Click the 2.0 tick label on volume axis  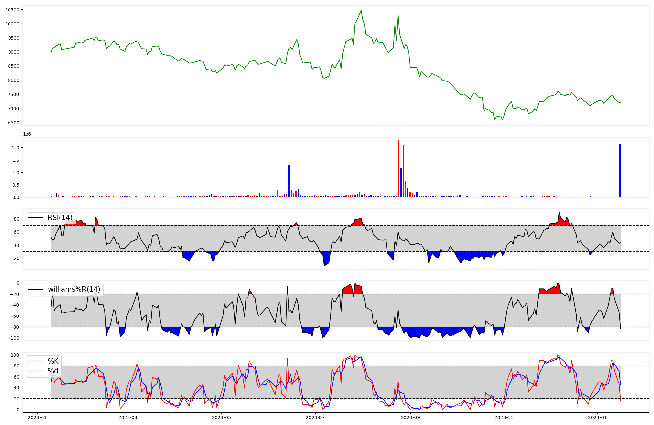point(15,148)
